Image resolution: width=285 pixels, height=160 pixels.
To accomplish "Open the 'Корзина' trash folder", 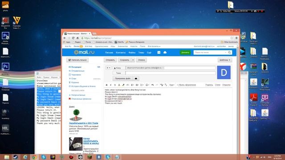I will (x=75, y=82).
